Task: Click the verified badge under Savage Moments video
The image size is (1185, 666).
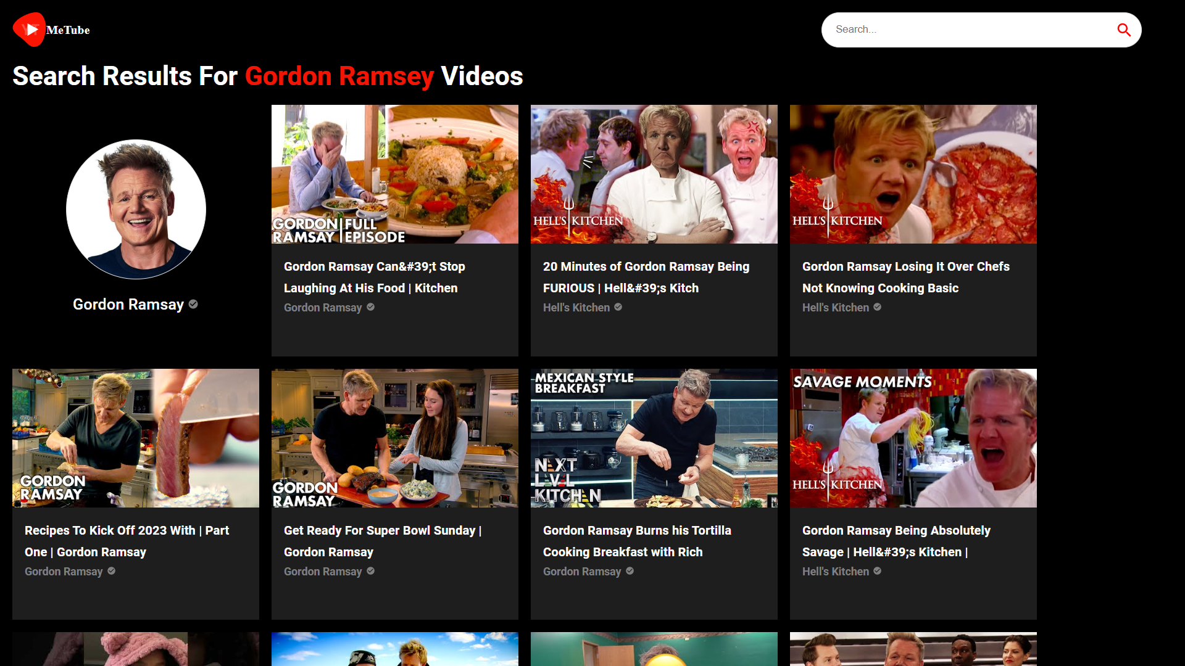Action: coord(877,571)
